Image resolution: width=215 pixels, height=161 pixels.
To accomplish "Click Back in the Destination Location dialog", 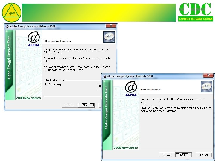I will pos(70,105).
